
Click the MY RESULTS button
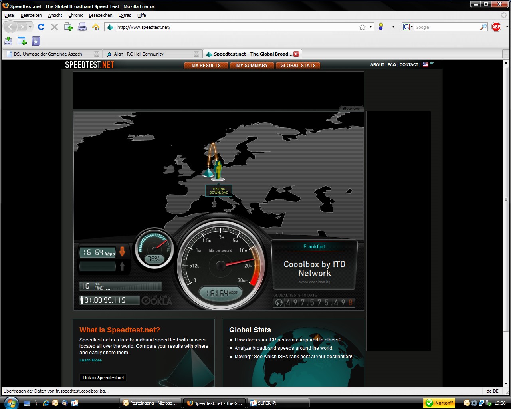[x=206, y=65]
